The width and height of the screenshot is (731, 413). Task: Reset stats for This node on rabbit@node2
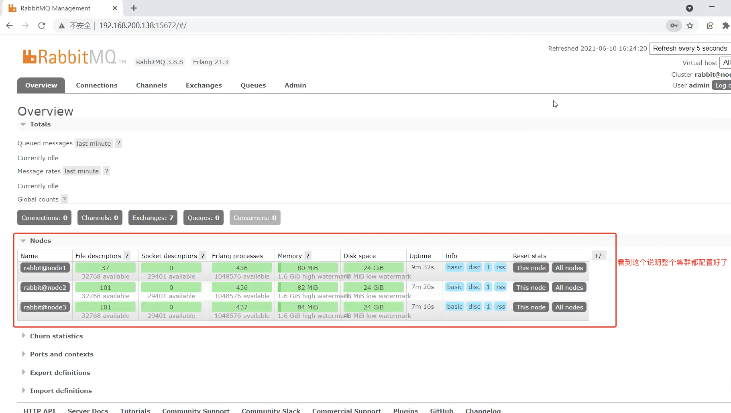(x=531, y=287)
